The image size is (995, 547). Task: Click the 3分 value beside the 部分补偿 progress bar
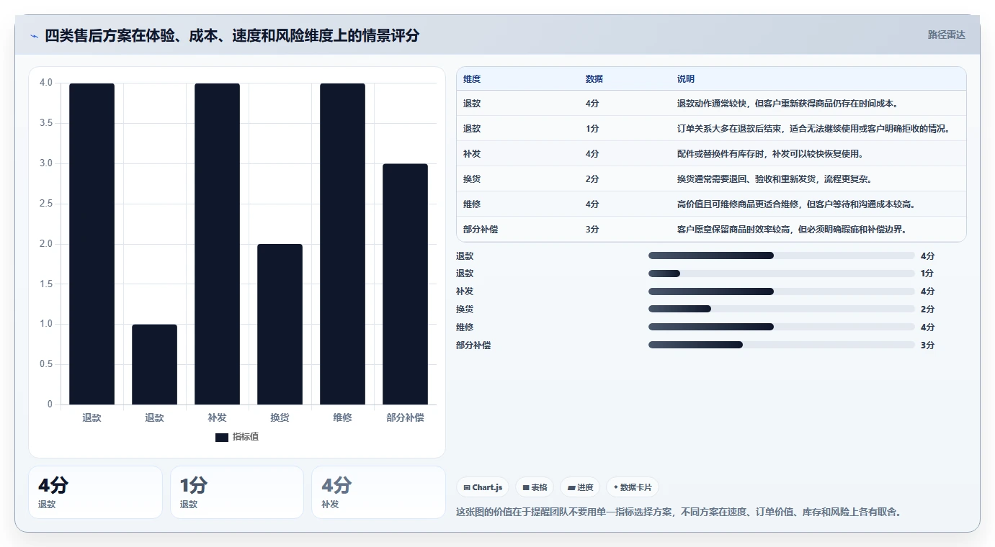point(927,345)
